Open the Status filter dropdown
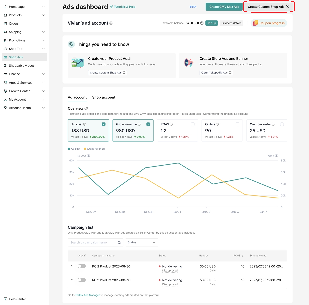The height and width of the screenshot is (305, 309). coord(141,243)
